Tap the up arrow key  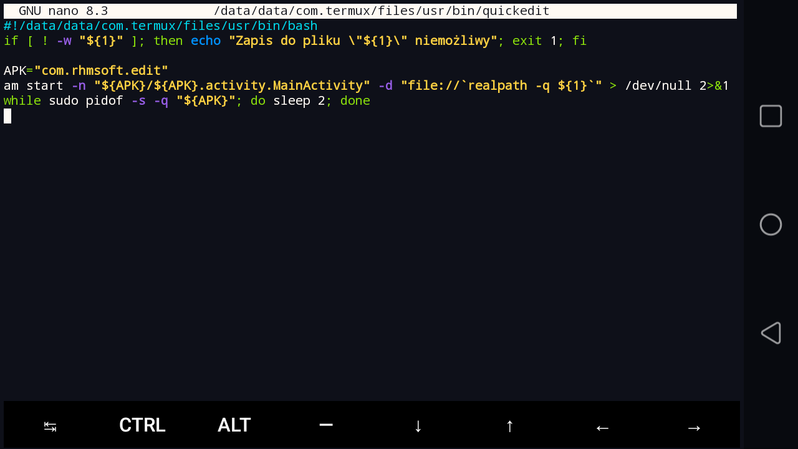coord(509,426)
